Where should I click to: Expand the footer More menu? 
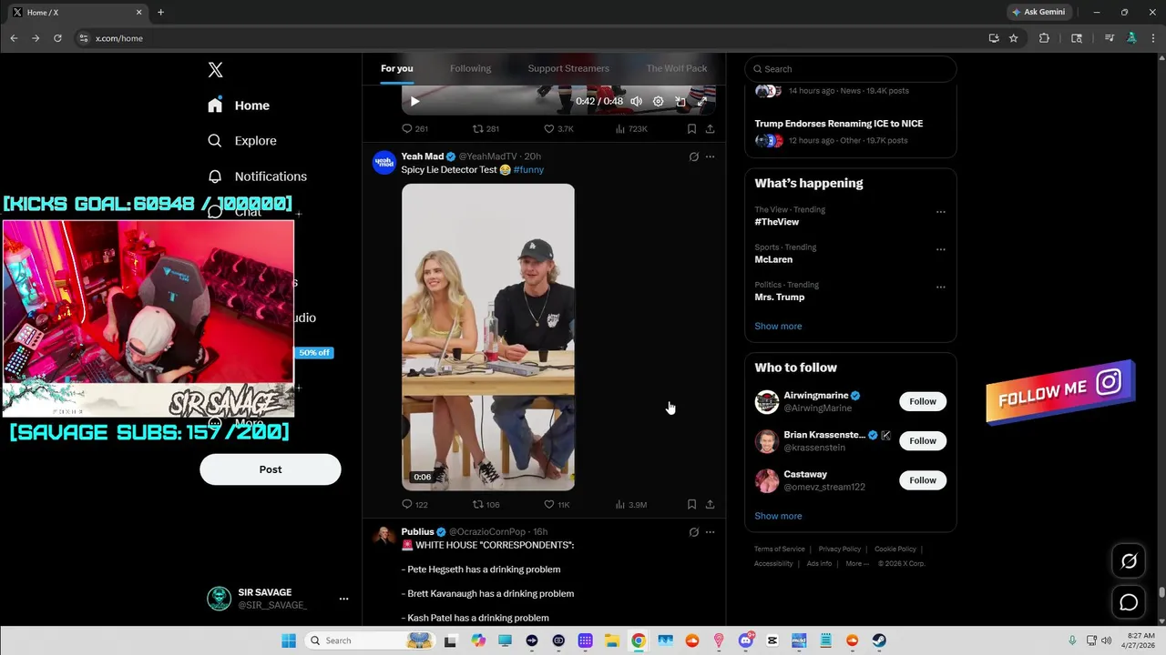tap(856, 564)
